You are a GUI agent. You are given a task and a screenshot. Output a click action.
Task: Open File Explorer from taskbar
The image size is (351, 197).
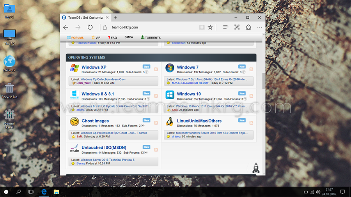[56, 192]
